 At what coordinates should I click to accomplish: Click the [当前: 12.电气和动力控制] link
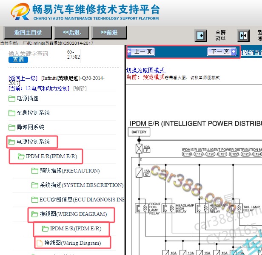point(39,88)
